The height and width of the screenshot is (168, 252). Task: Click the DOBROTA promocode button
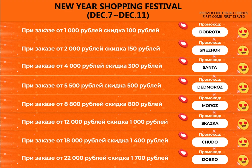click(210, 32)
